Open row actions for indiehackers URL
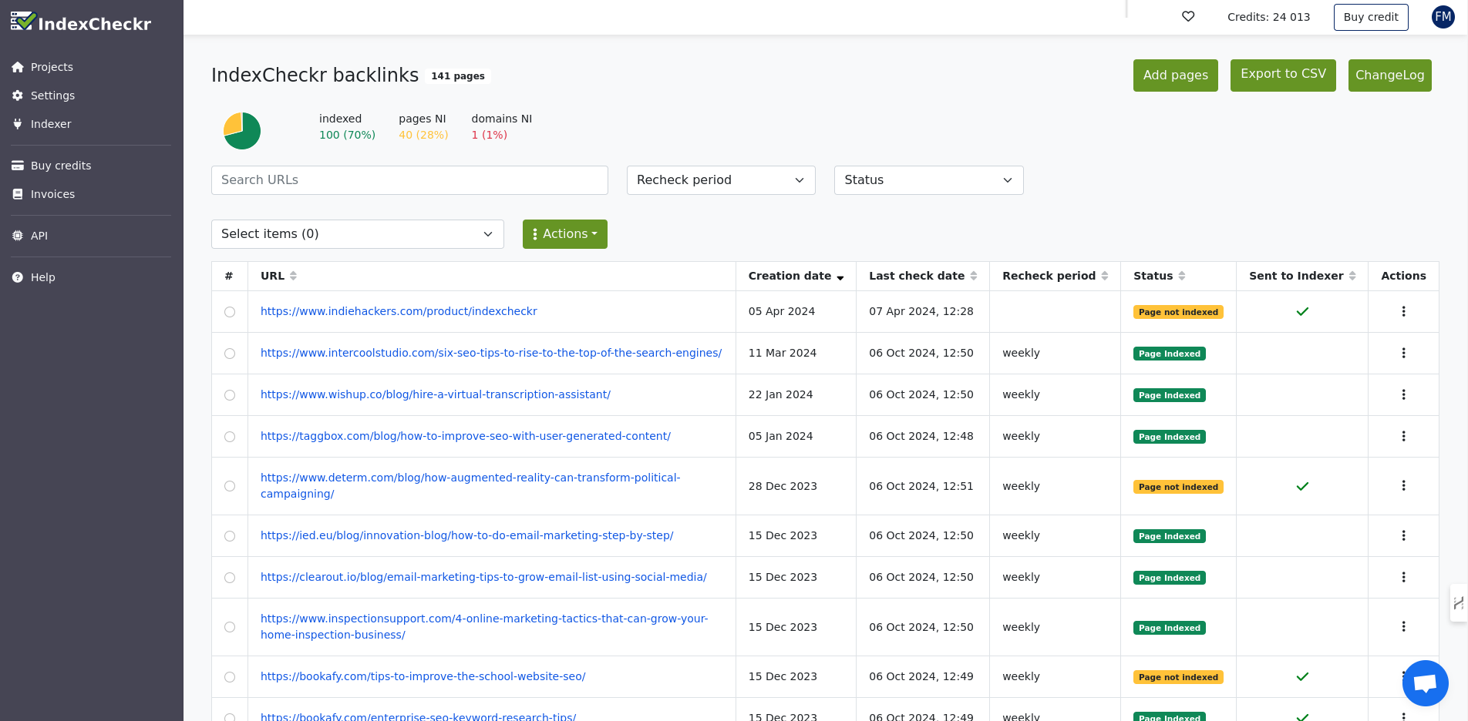Image resolution: width=1468 pixels, height=721 pixels. 1403,311
